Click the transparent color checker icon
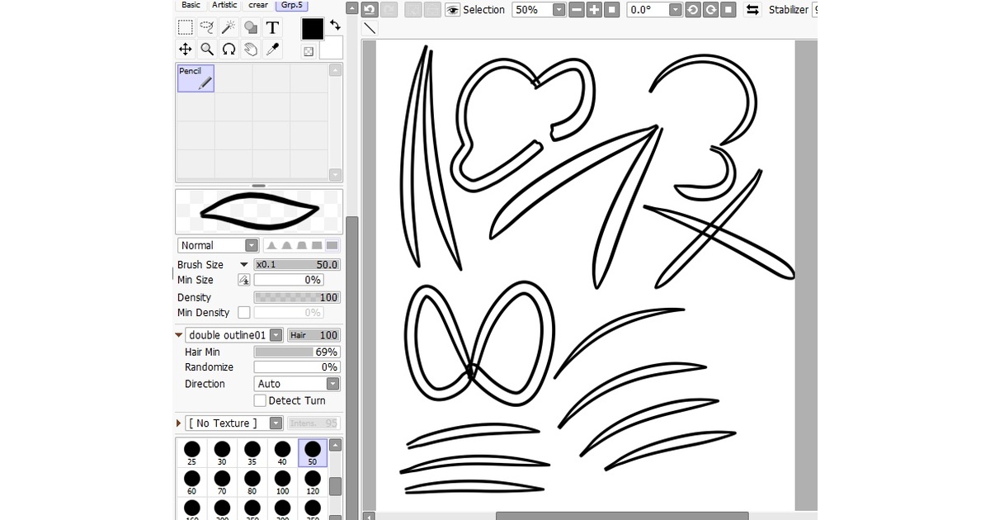990x520 pixels. coord(309,51)
